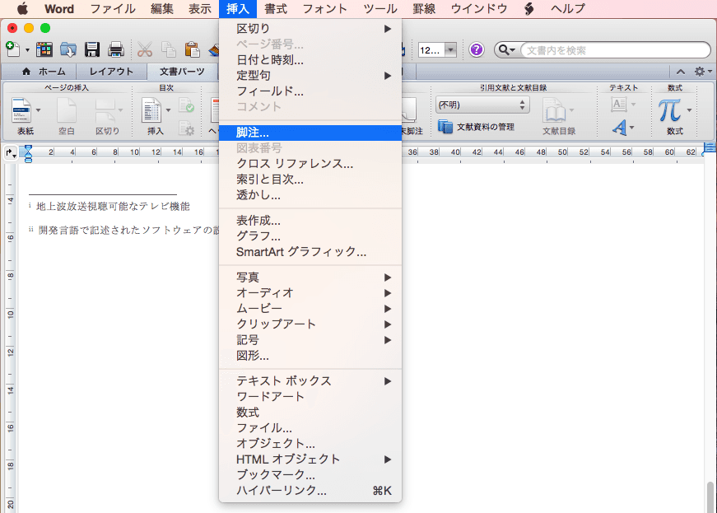Collapse the ribbon with chevron button

(681, 72)
